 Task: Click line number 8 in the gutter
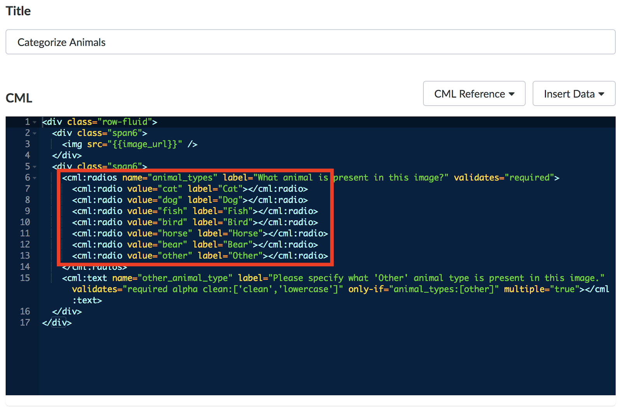(27, 200)
